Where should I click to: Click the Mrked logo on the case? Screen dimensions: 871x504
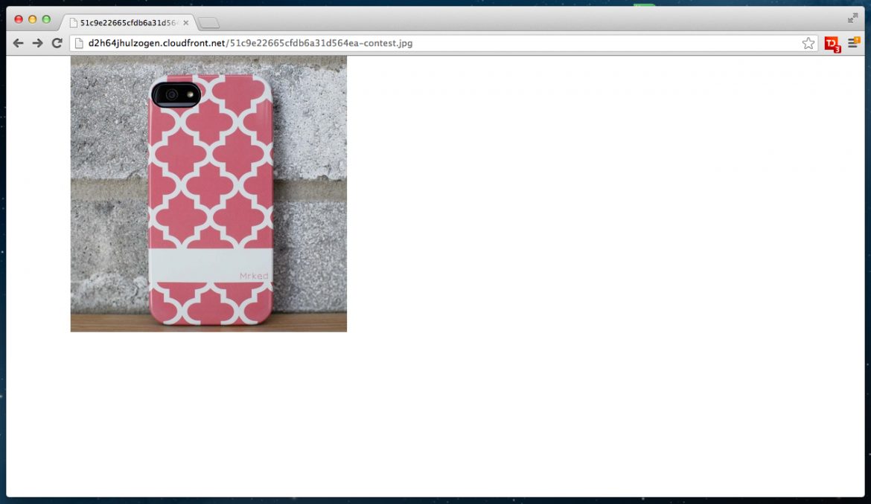click(253, 276)
